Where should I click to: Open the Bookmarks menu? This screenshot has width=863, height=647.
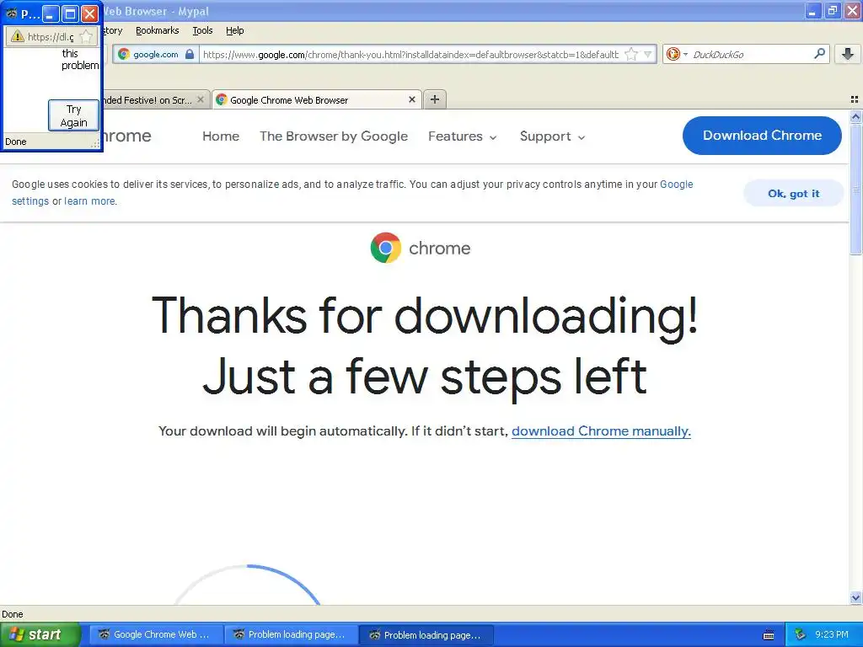pos(158,30)
